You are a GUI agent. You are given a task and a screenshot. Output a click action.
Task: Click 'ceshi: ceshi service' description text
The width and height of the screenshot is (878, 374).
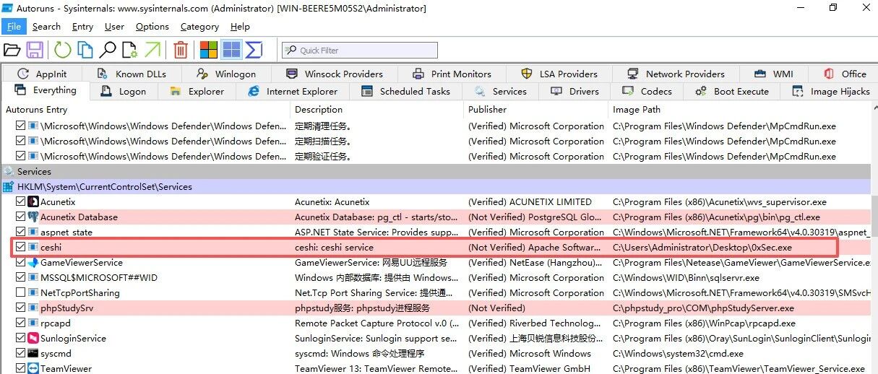[334, 248]
